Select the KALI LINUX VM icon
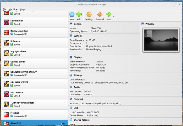183x126 pixels. click(x=6, y=94)
